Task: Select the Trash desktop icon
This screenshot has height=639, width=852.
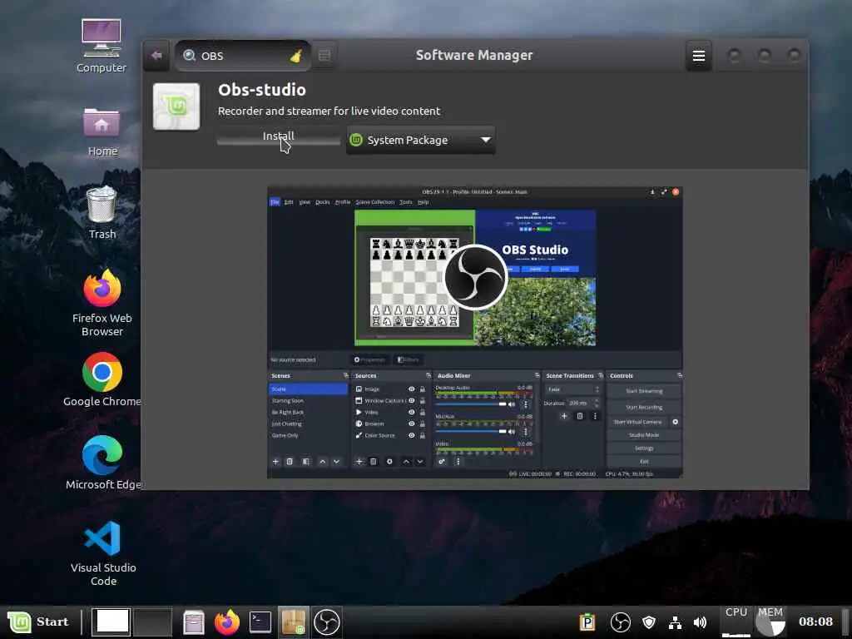Action: 102,213
